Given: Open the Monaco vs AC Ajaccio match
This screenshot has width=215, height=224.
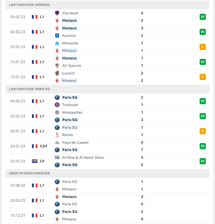Looking at the screenshot, I should (x=107, y=62).
